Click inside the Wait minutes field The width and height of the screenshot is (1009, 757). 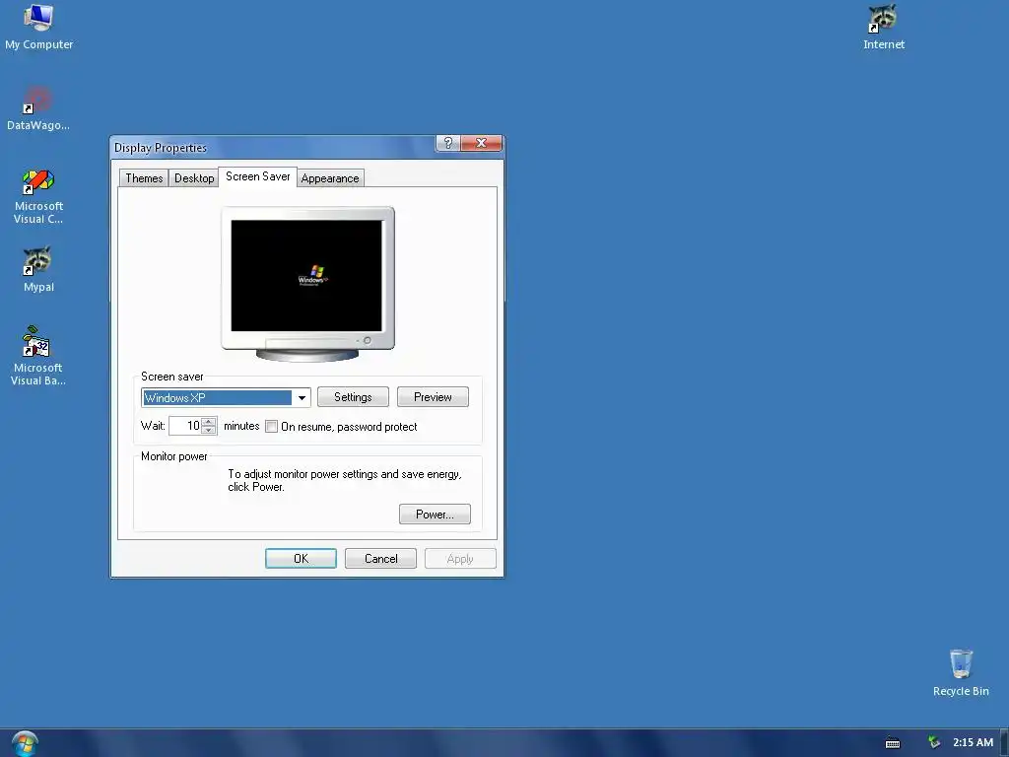pyautogui.click(x=185, y=426)
